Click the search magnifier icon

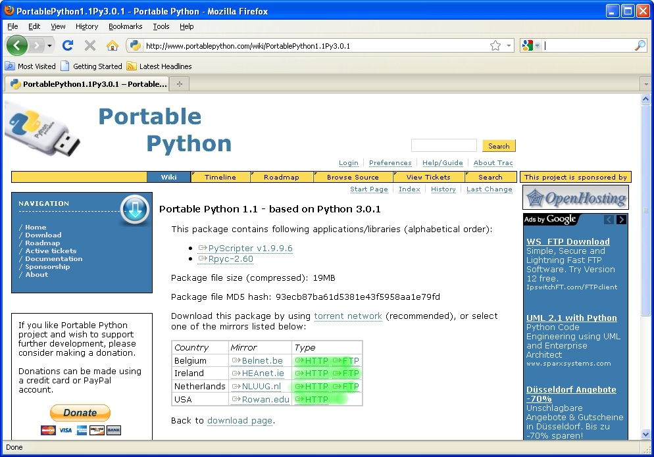click(x=640, y=45)
